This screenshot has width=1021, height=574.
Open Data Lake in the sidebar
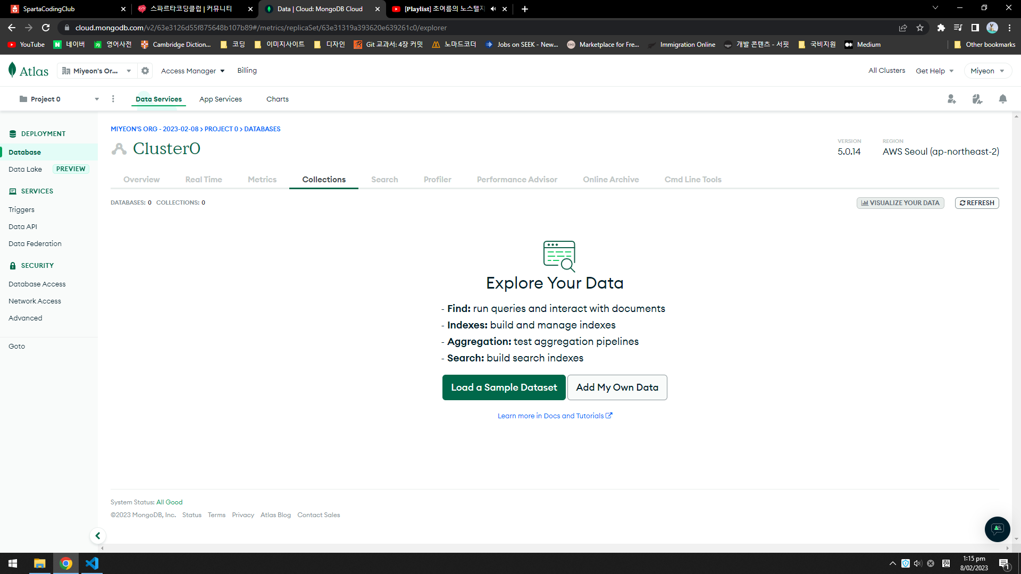tap(25, 169)
